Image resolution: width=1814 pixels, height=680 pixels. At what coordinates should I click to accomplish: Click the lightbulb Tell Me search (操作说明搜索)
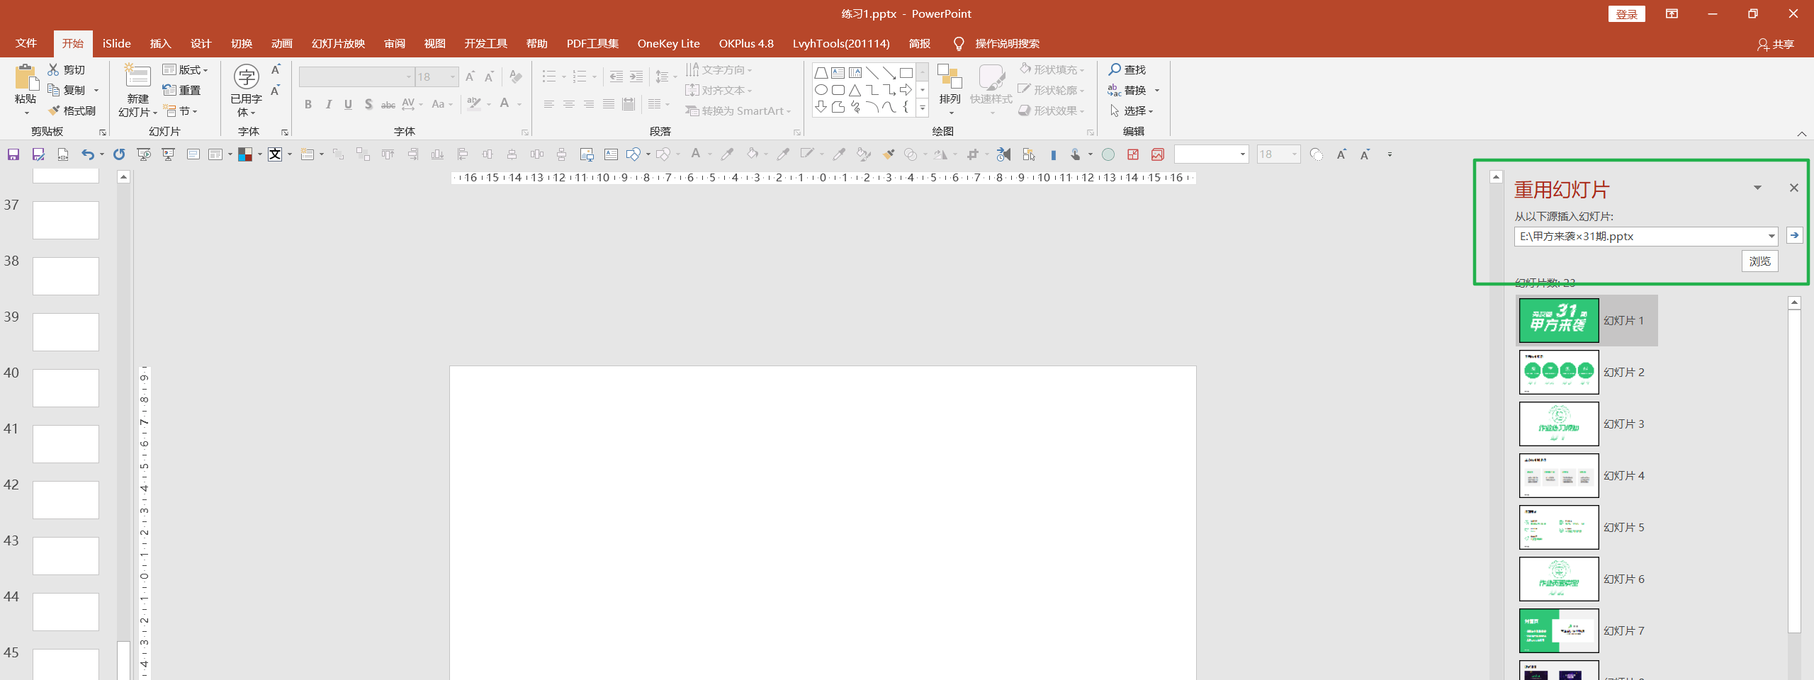[959, 44]
